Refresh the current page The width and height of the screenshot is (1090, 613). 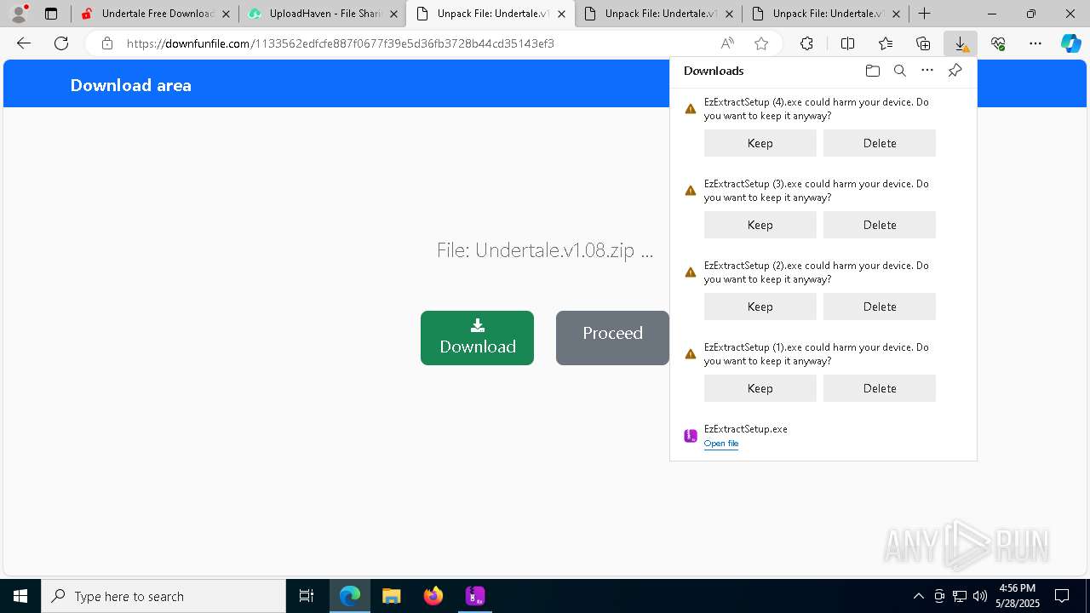[x=61, y=43]
